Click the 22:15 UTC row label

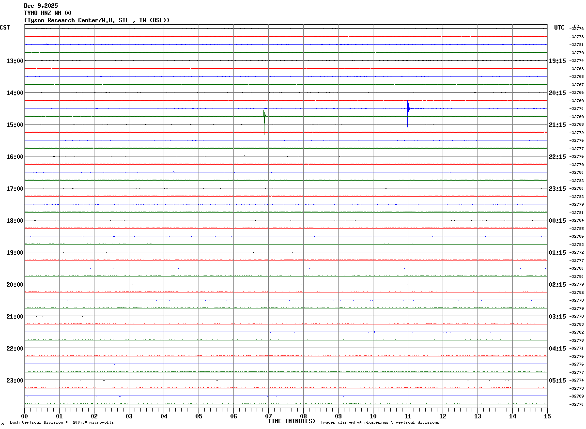click(557, 156)
